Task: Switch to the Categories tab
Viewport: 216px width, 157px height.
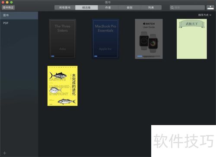Action: 130,8
